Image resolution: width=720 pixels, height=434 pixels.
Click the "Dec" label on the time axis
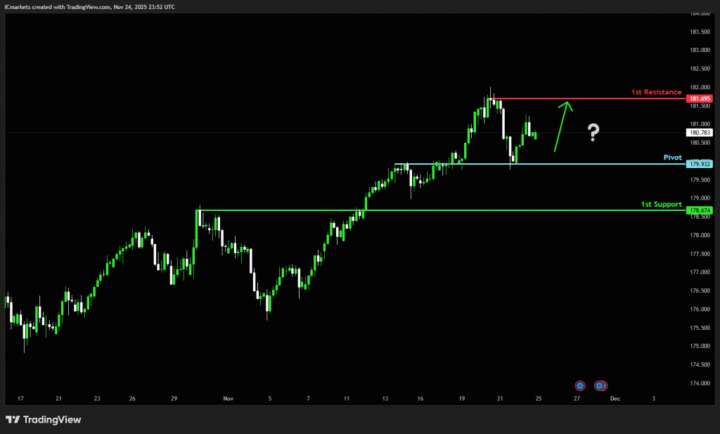pyautogui.click(x=615, y=398)
